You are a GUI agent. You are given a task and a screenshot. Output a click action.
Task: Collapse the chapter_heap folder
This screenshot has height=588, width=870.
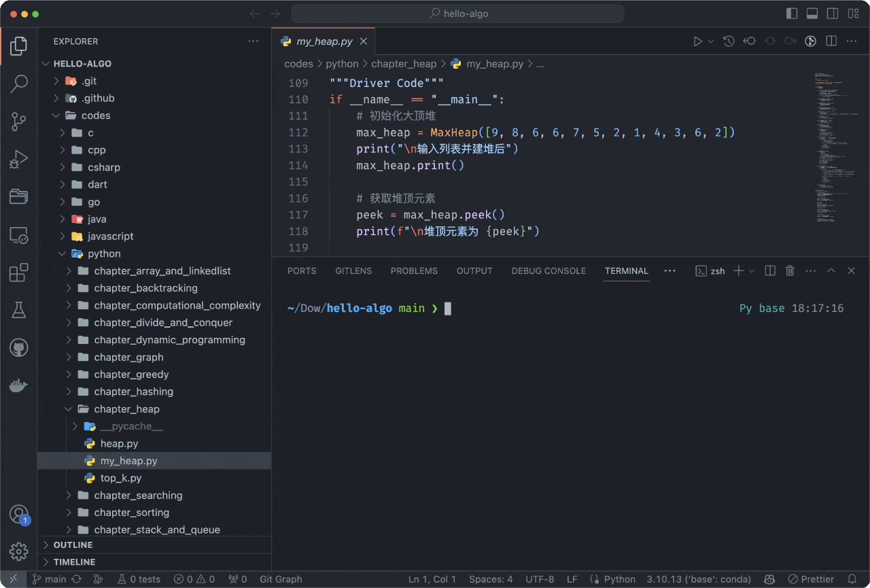[x=126, y=409]
